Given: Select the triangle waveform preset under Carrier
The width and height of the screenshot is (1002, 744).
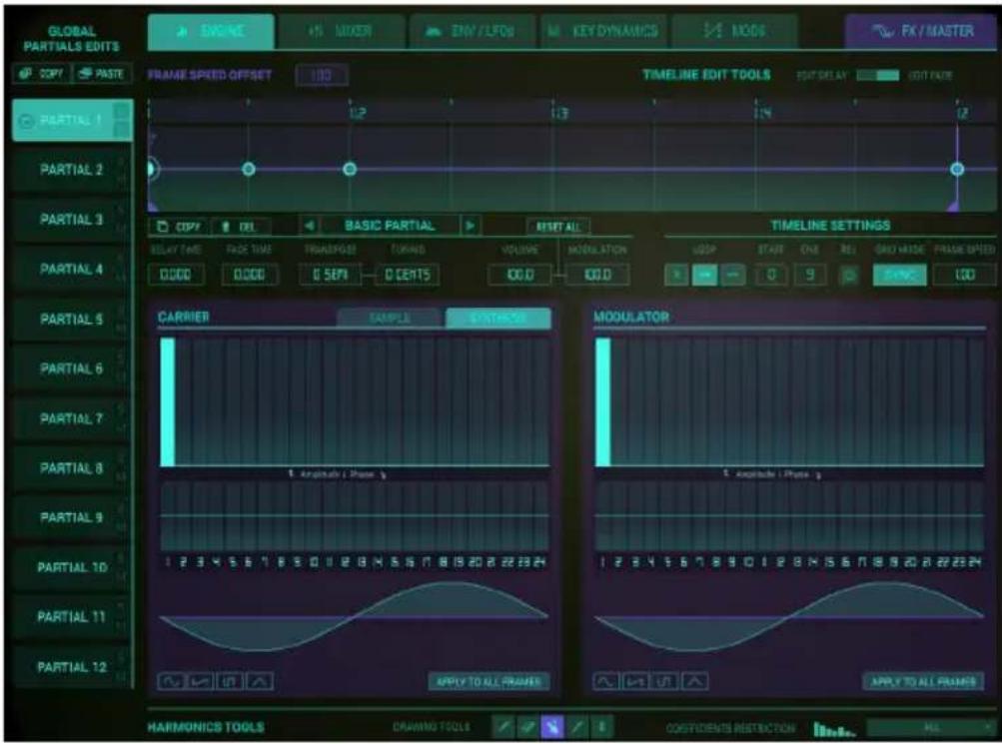Looking at the screenshot, I should coord(260,681).
